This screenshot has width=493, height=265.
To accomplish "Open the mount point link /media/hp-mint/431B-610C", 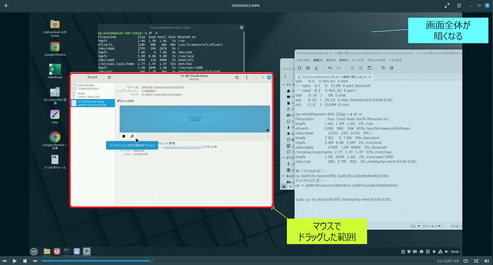I will point(182,147).
